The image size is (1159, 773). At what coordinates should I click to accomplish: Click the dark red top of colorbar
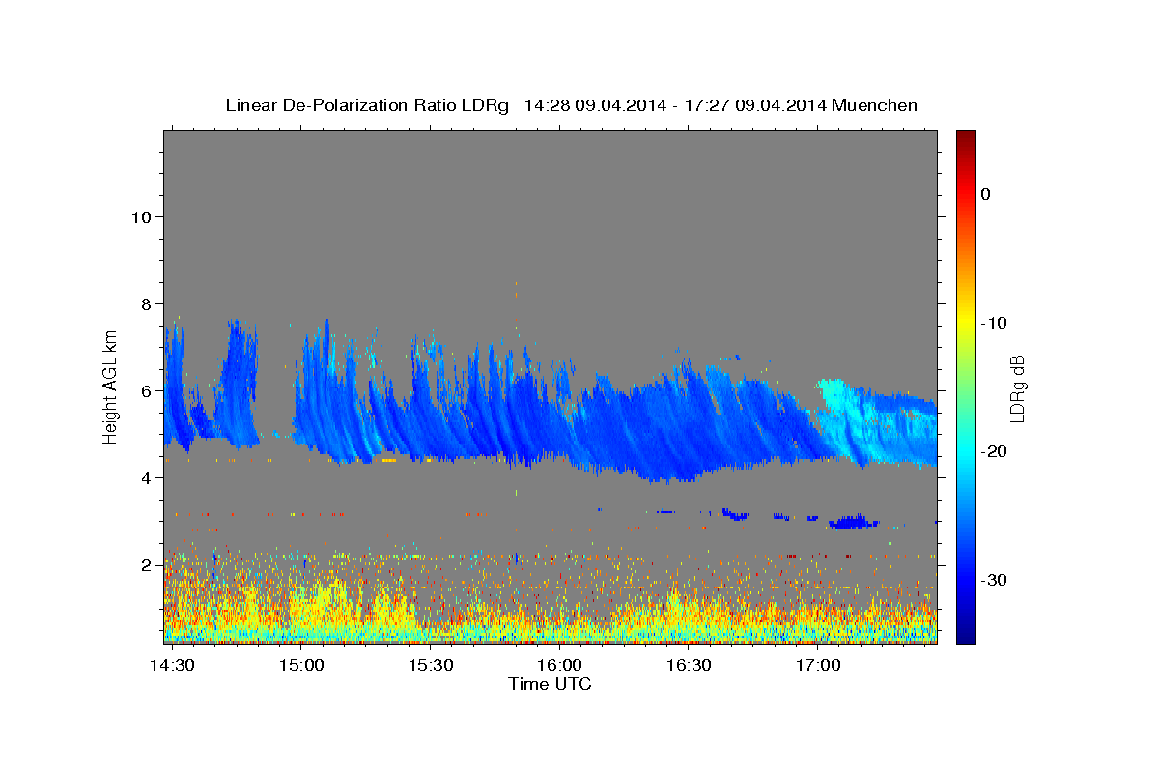coord(966,140)
